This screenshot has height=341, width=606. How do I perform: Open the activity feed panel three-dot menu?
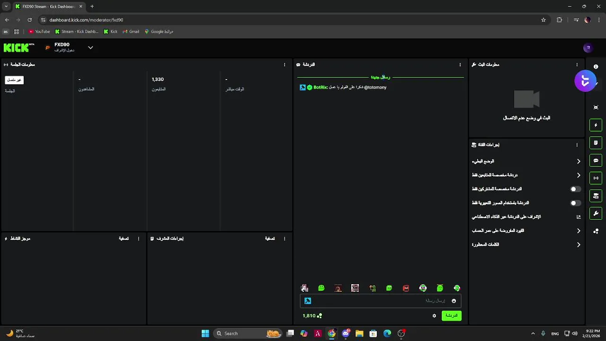coord(138,239)
